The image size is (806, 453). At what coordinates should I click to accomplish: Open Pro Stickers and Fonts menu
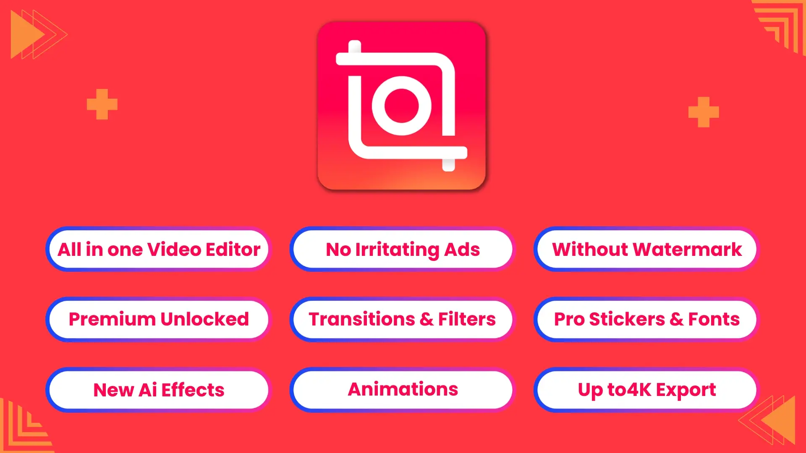click(646, 320)
